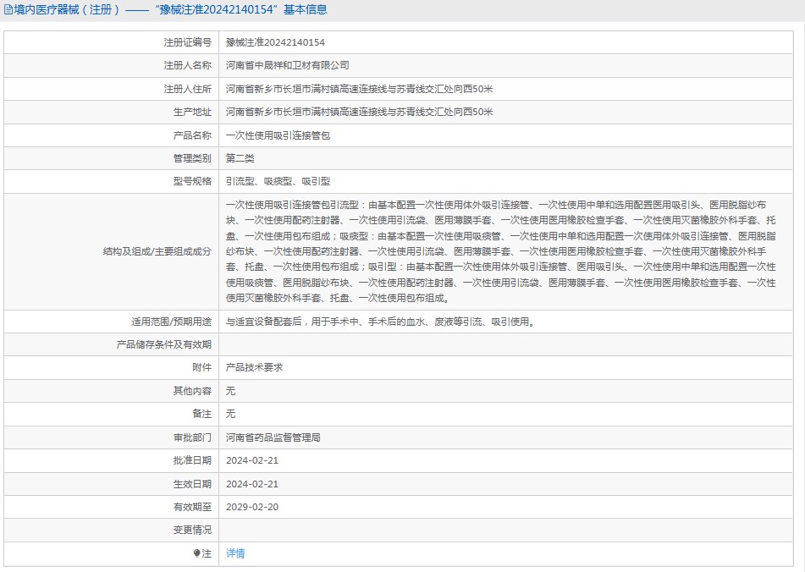
Task: Click the 管理类别 value 第二类
Action: click(x=240, y=157)
